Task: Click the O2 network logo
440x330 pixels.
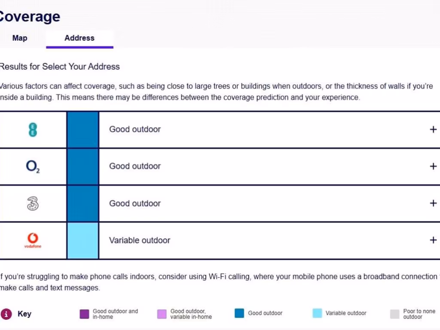Action: tap(33, 166)
